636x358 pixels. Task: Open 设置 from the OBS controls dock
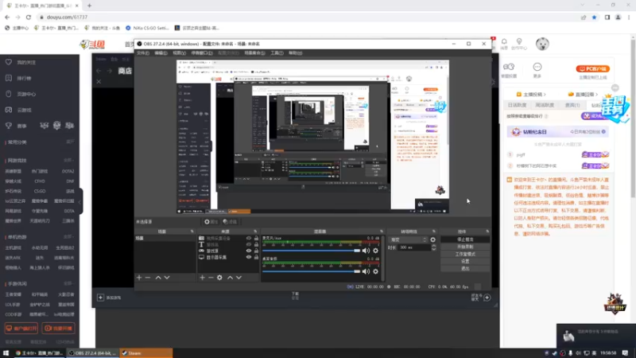[465, 262]
